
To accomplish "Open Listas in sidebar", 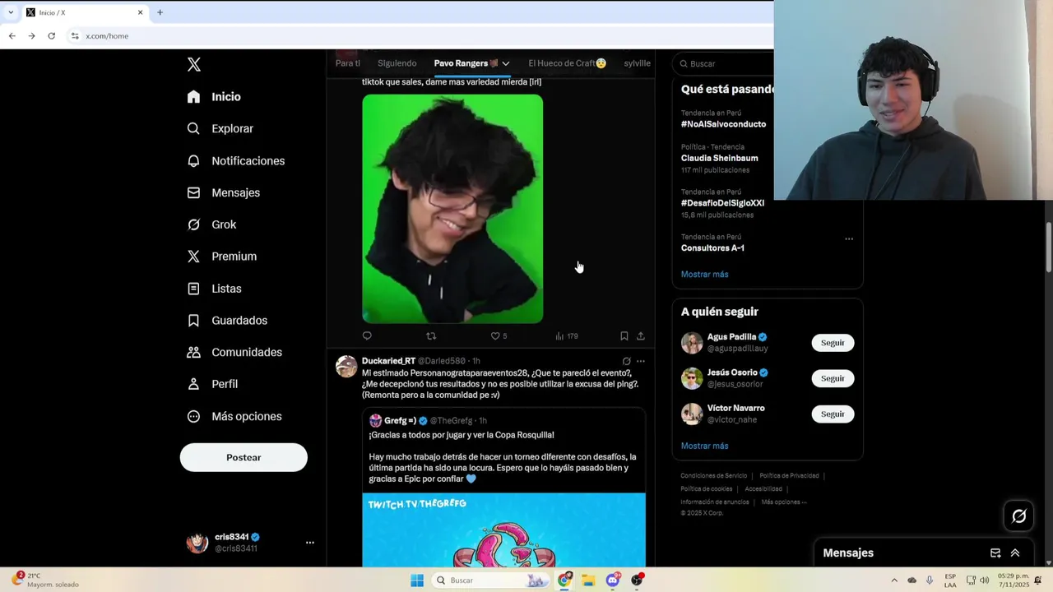I will coord(214,289).
